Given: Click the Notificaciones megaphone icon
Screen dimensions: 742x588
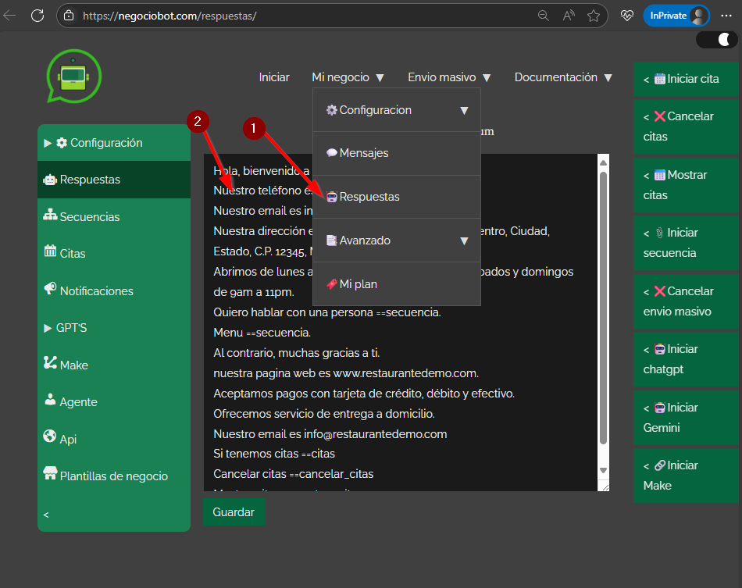Looking at the screenshot, I should pyautogui.click(x=50, y=288).
